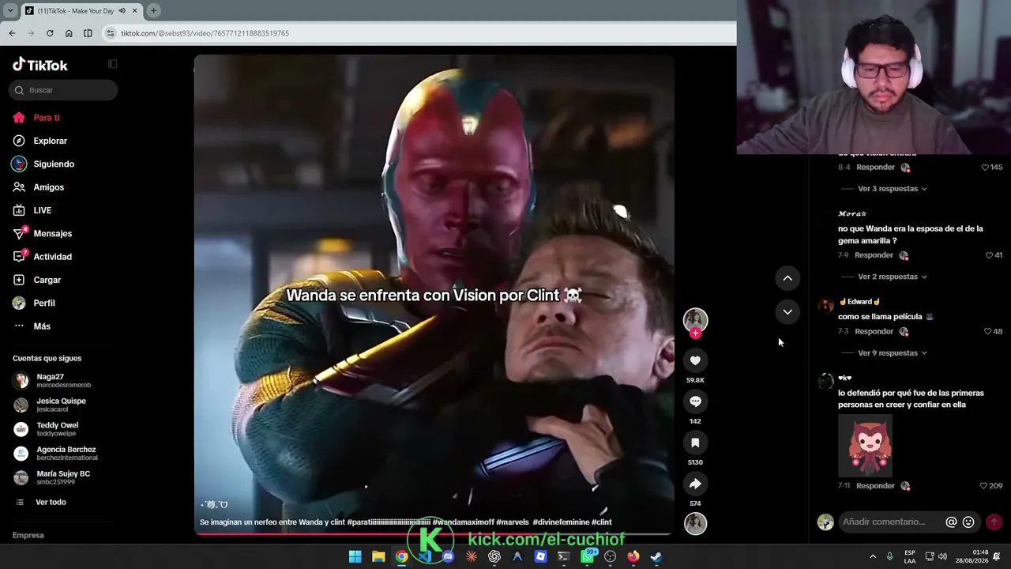Like the video with the heart icon
The width and height of the screenshot is (1011, 569).
pos(695,360)
